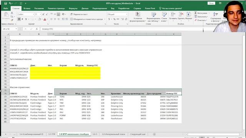Expand the Выравнивание group dialog launcher
This screenshot has width=246, height=138.
[x=105, y=24]
